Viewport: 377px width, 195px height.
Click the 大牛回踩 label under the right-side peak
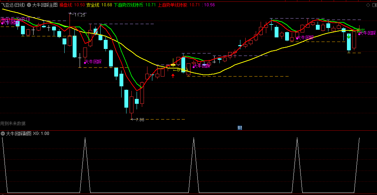click(x=305, y=37)
